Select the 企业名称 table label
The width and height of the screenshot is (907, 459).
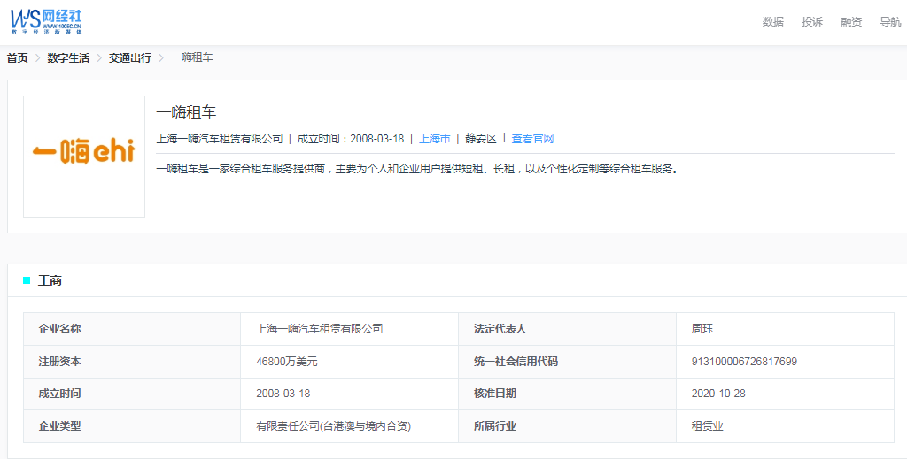click(59, 329)
